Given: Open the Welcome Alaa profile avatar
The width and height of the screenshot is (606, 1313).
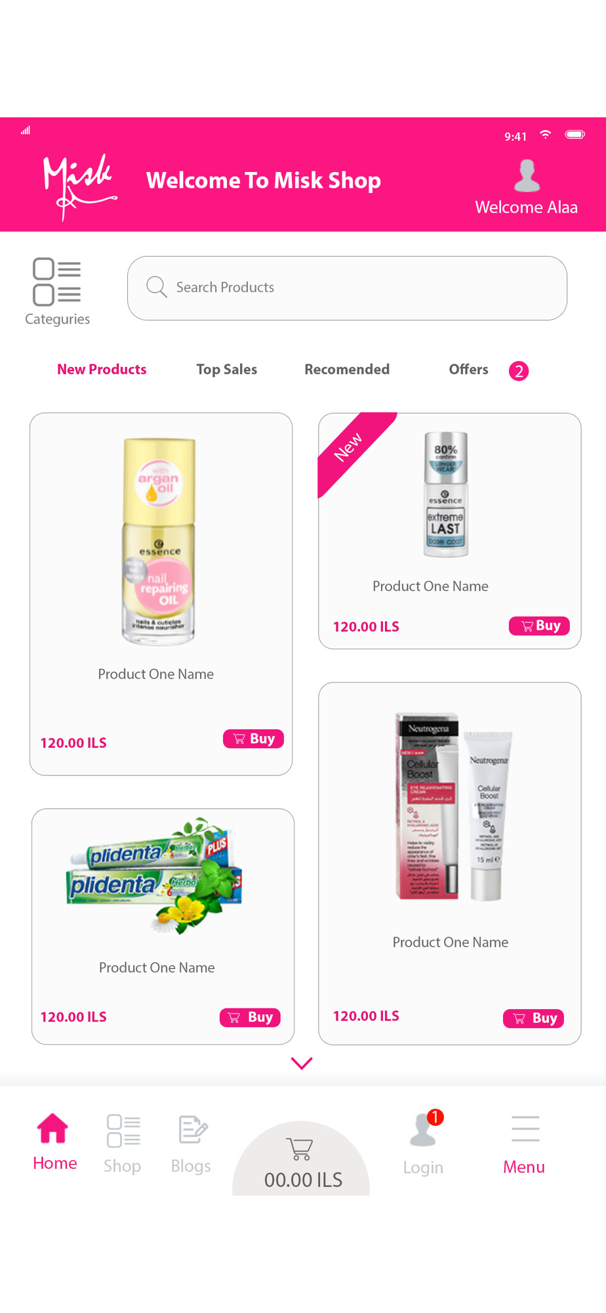Looking at the screenshot, I should [527, 176].
